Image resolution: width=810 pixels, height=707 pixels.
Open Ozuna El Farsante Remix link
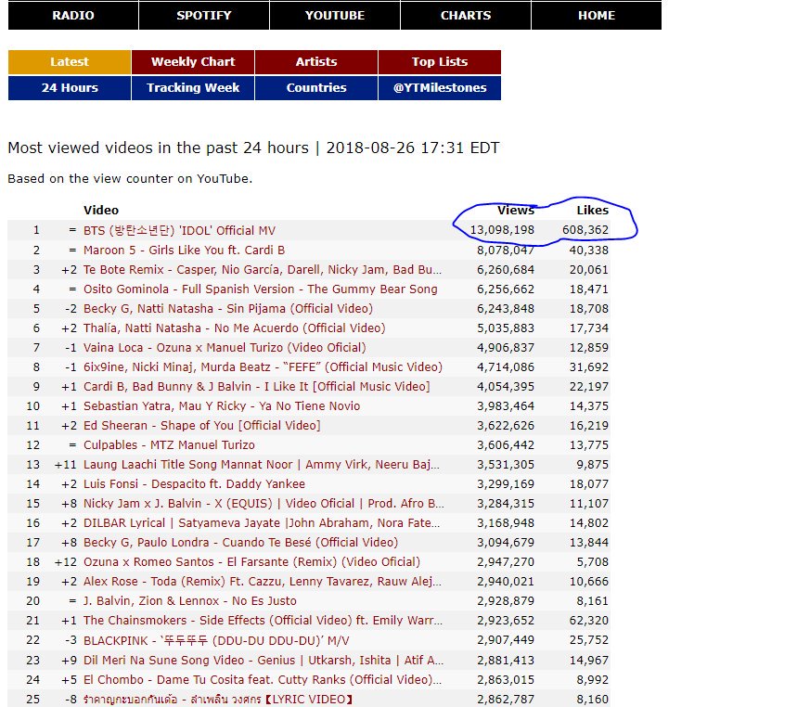[x=251, y=562]
